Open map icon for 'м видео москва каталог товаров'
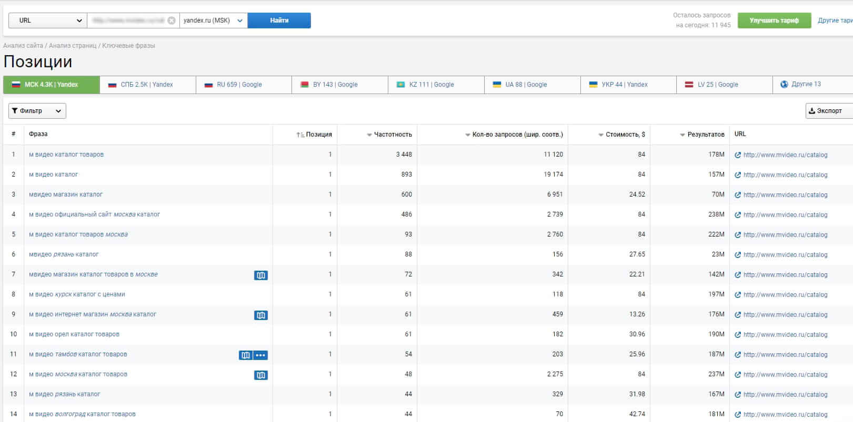This screenshot has width=853, height=422. pyautogui.click(x=261, y=375)
